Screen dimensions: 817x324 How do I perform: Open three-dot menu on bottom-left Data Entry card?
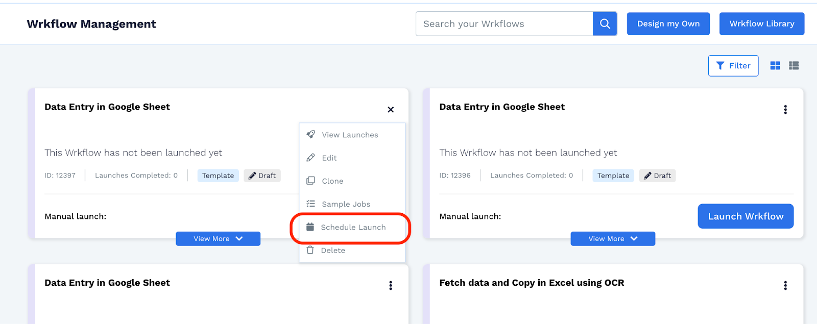pyautogui.click(x=391, y=286)
